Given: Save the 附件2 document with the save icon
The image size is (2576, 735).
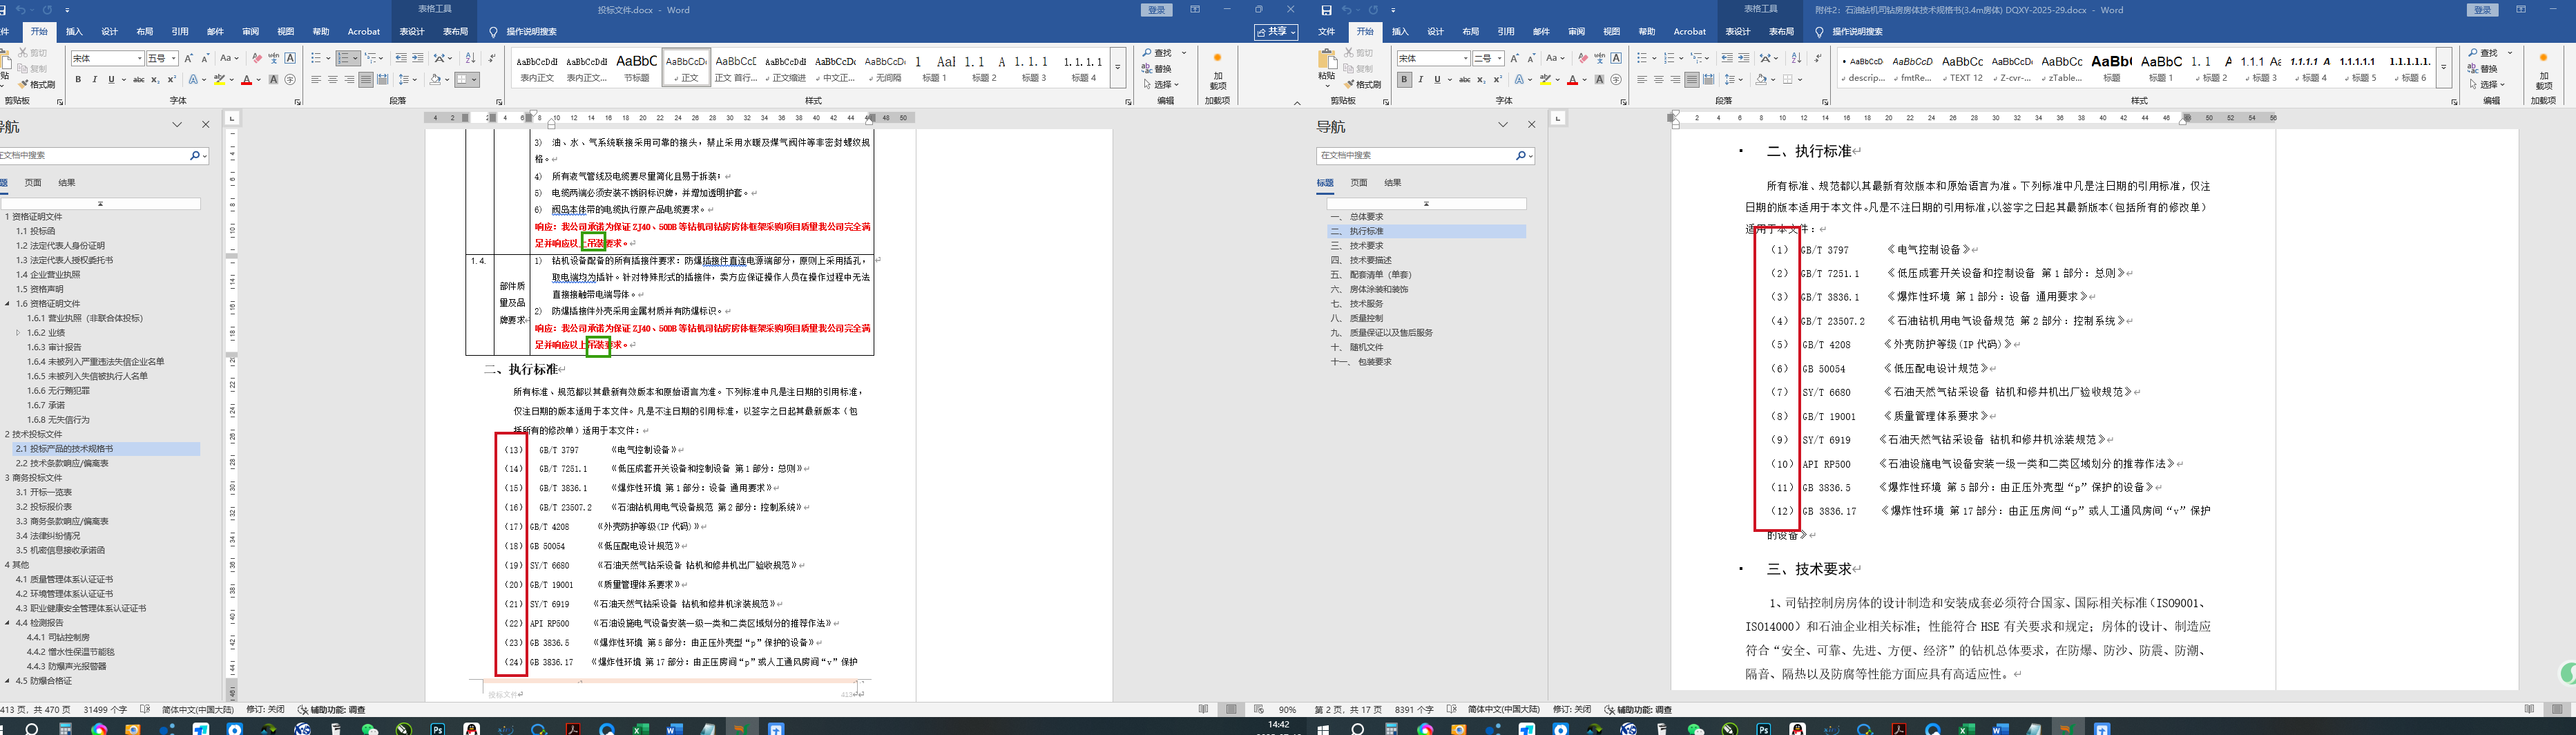Looking at the screenshot, I should click(1326, 10).
